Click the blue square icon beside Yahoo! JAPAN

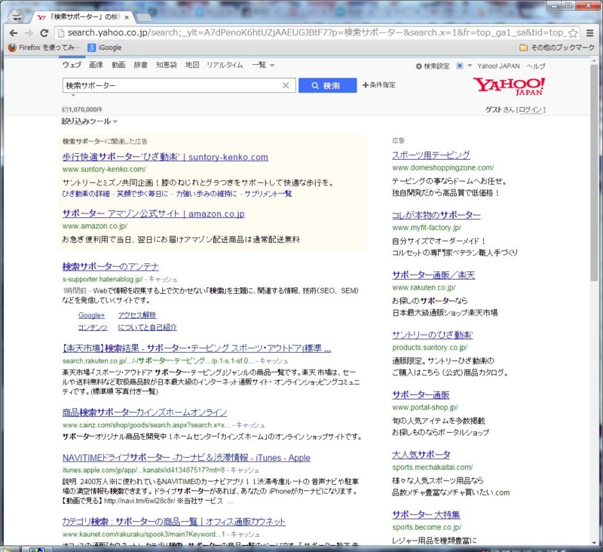point(460,66)
